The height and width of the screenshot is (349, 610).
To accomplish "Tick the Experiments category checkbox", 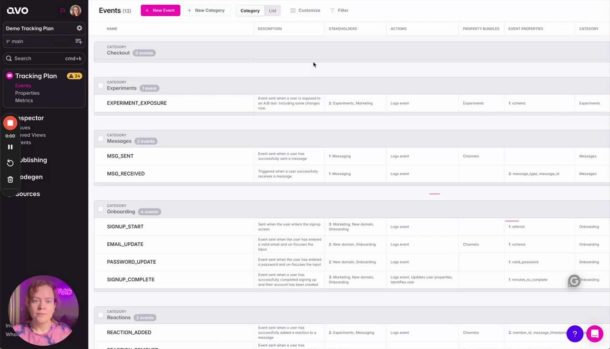I will [x=101, y=86].
